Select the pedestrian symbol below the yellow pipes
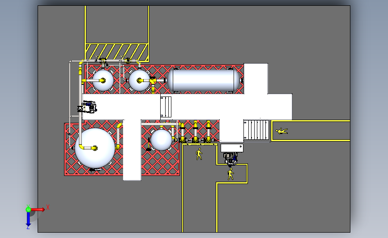This screenshot has width=388, height=238. pyautogui.click(x=199, y=154)
